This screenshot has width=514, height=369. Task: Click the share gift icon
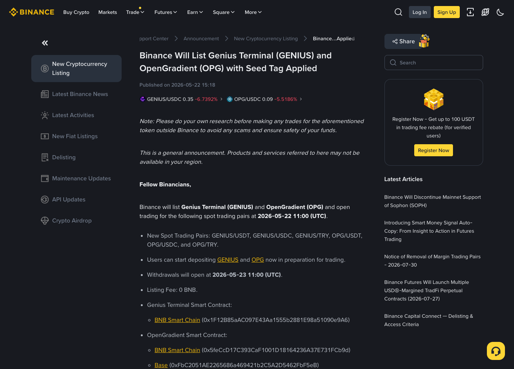pos(424,41)
